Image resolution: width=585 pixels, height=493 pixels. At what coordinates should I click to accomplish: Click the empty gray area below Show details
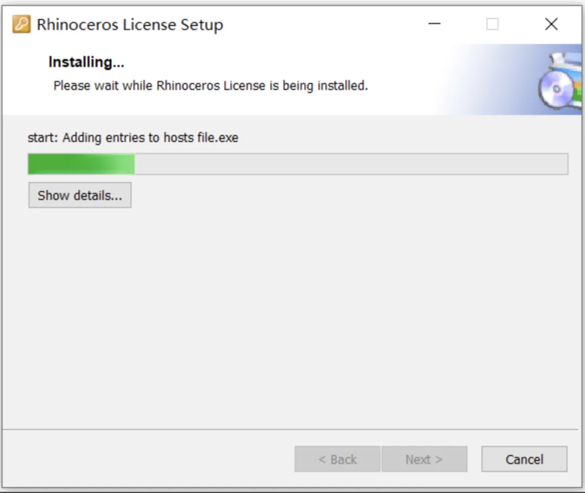pos(291,317)
